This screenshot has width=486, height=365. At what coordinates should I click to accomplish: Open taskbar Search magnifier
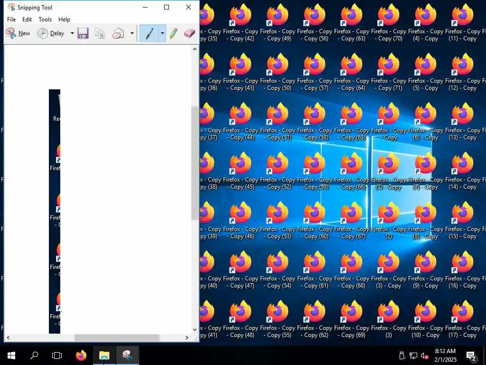pyautogui.click(x=34, y=355)
